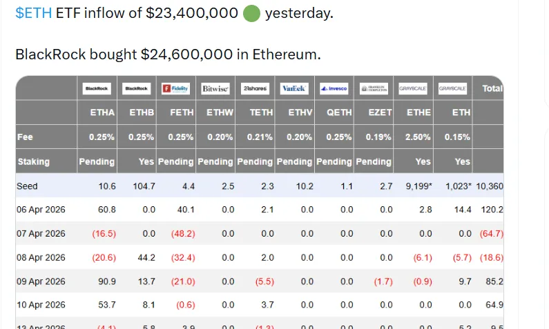Click the Fidelity logo in the table
The height and width of the screenshot is (329, 549).
[x=175, y=88]
